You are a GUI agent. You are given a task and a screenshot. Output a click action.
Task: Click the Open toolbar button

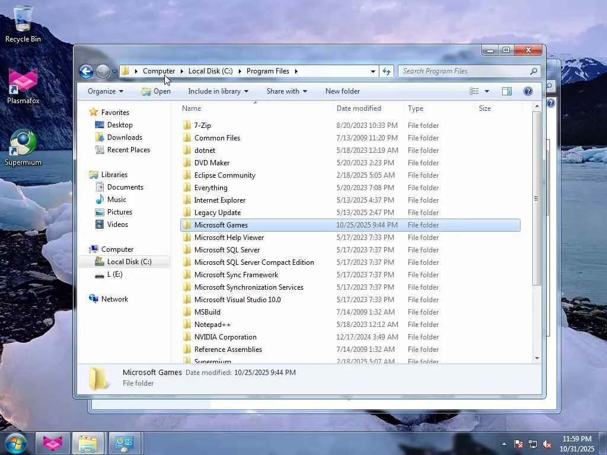[x=156, y=91]
